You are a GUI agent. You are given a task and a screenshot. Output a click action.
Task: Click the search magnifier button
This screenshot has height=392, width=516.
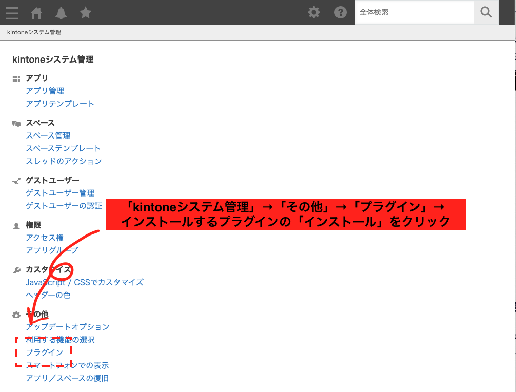pyautogui.click(x=486, y=12)
